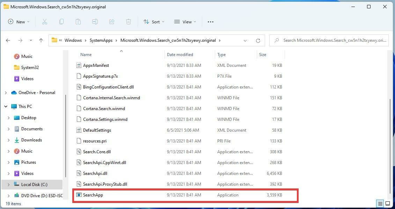395x209 pixels.
Task: Click the Paste icon in the toolbar
Action: [78, 22]
